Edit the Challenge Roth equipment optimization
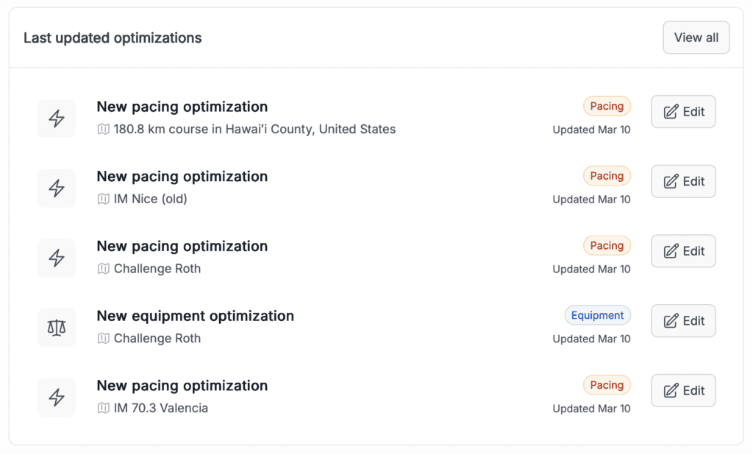 pyautogui.click(x=683, y=321)
